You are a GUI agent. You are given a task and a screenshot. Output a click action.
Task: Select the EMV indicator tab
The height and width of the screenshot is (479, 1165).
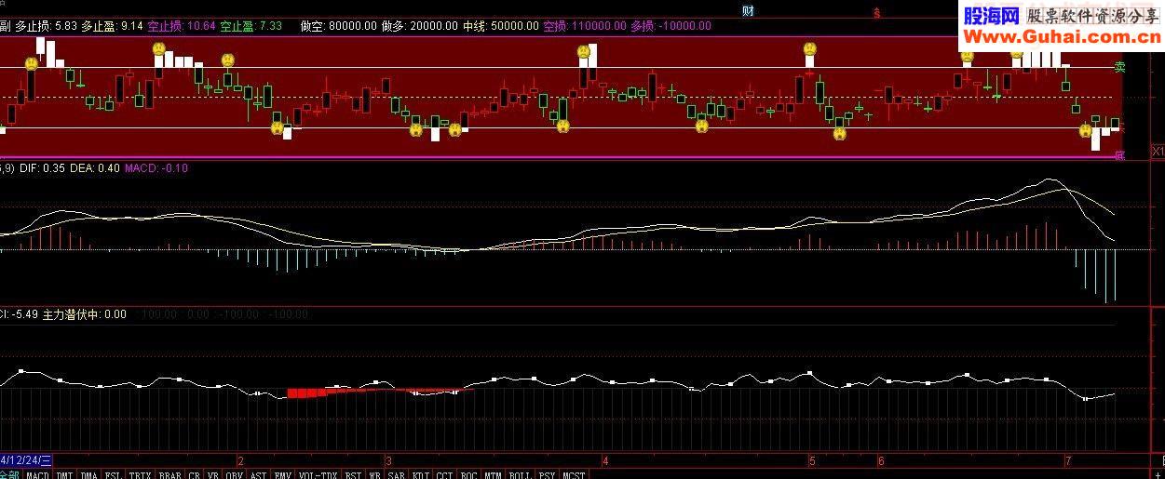282,474
